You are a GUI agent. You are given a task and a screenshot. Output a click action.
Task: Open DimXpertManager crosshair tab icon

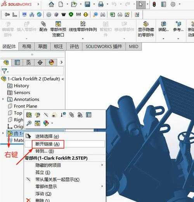[40, 63]
